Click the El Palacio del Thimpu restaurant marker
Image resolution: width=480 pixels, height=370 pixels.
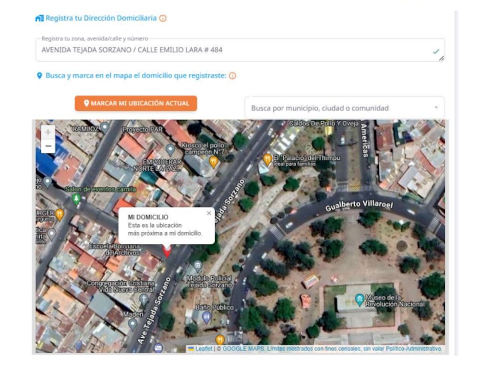click(x=268, y=158)
